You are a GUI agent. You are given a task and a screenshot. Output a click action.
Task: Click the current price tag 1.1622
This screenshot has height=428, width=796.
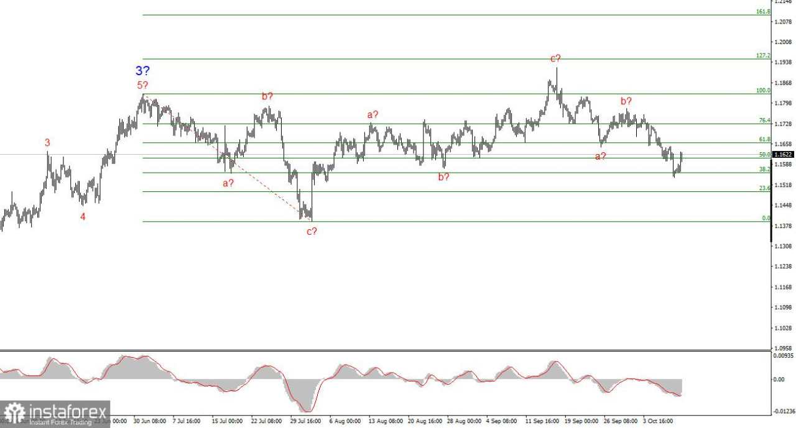click(784, 154)
